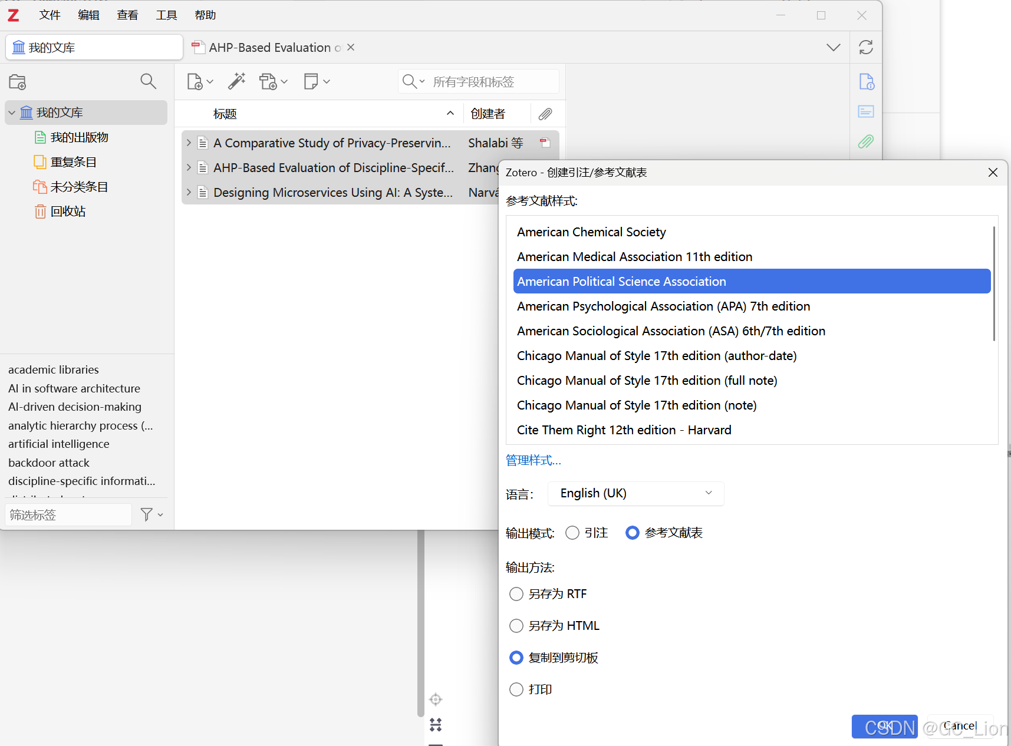The image size is (1011, 746).
Task: Open the abstract pane icon
Action: (866, 111)
